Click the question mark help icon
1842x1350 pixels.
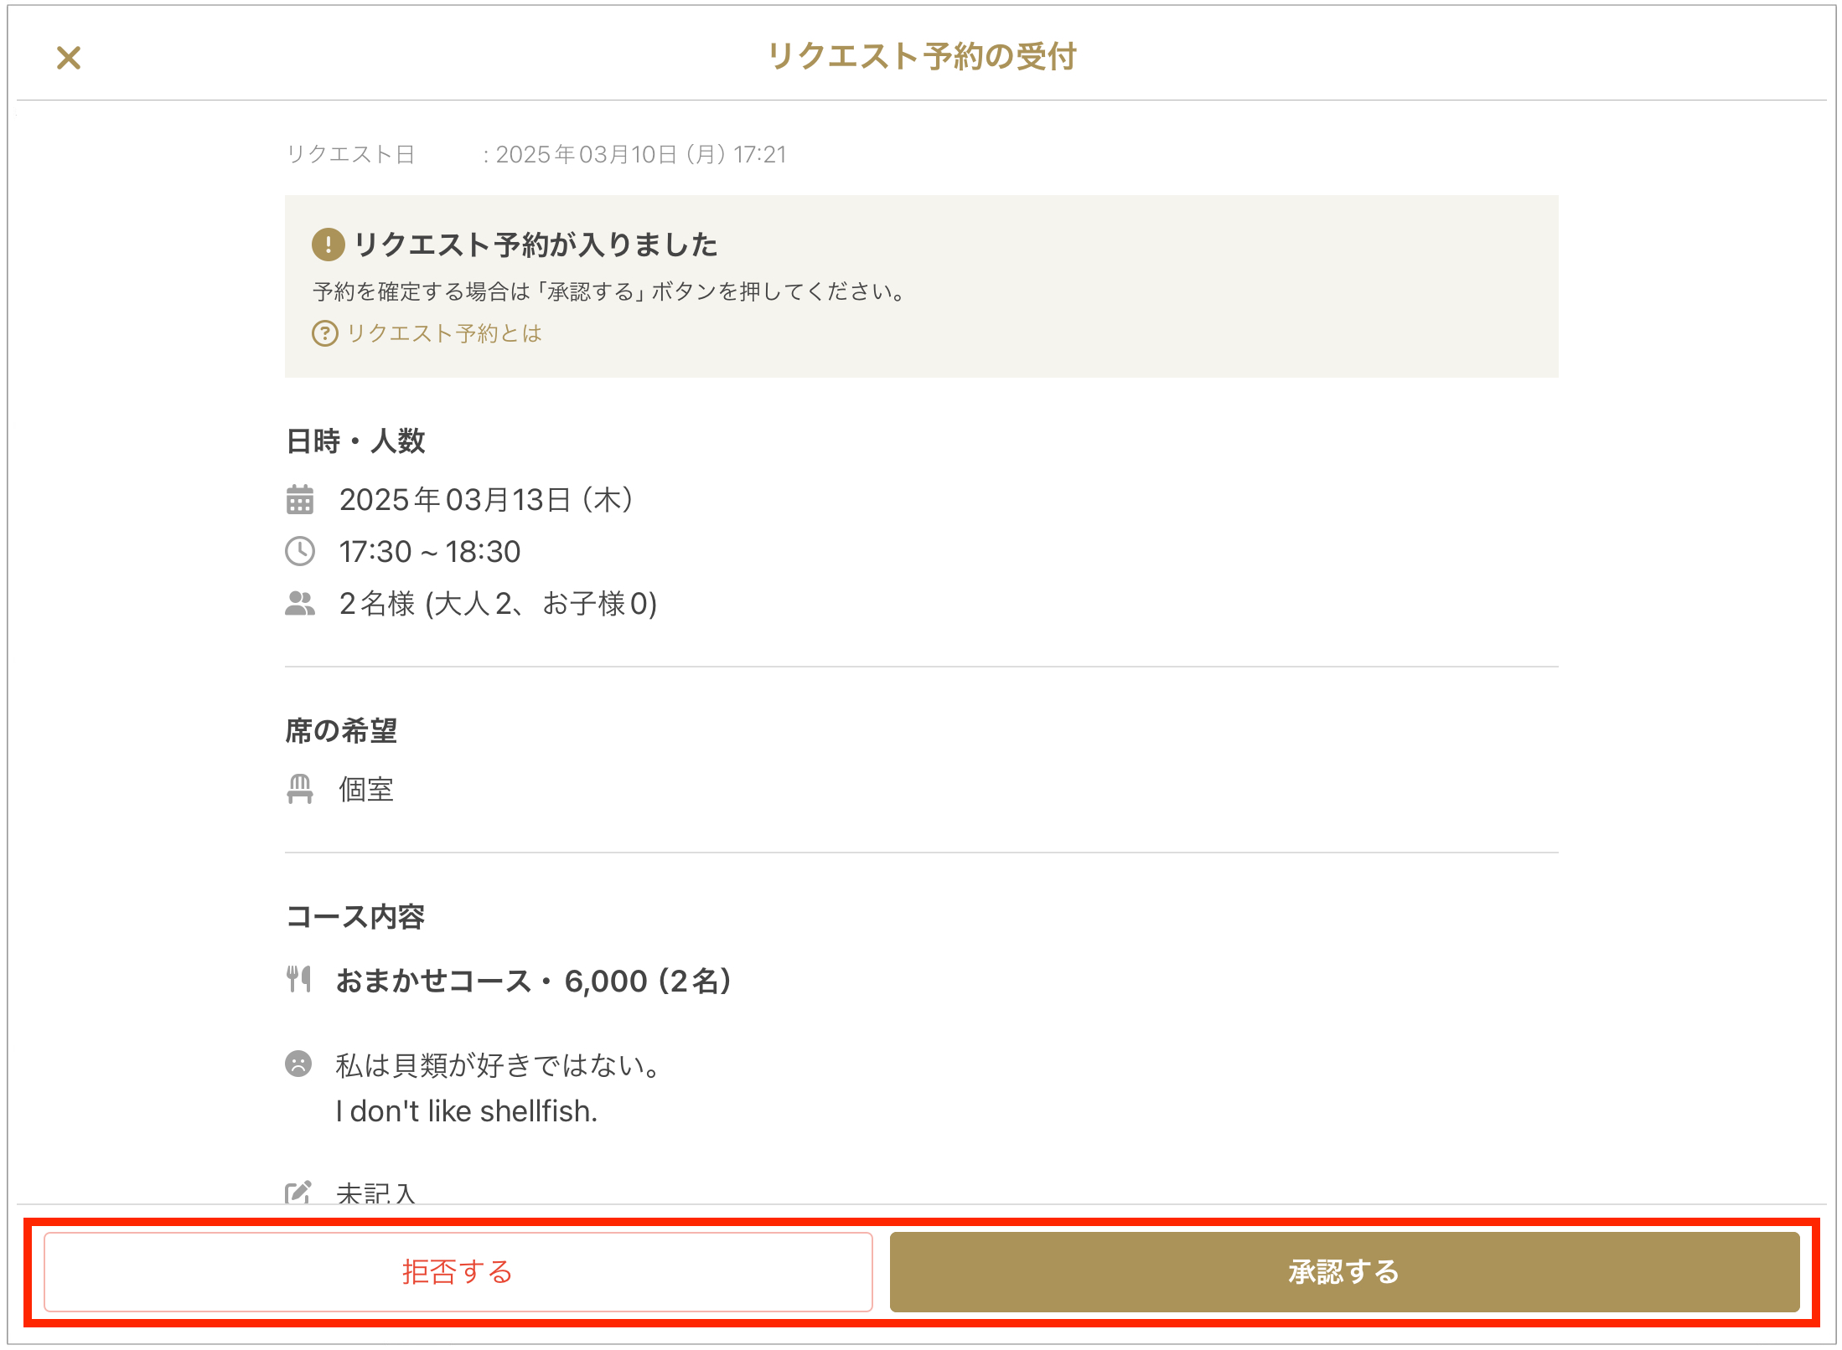[324, 333]
